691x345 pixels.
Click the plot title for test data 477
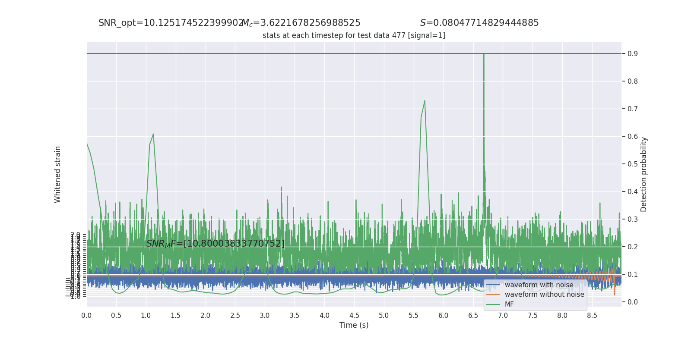354,35
